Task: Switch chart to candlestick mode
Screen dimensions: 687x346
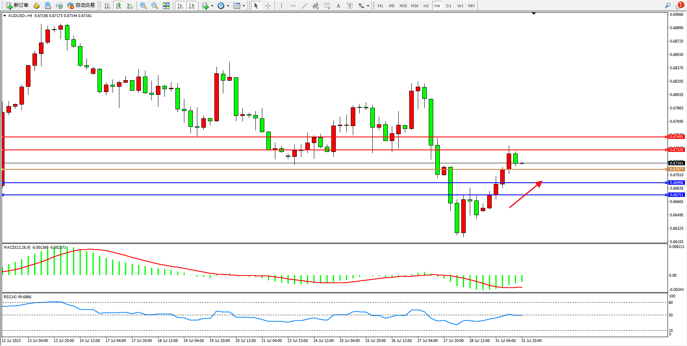Action: coord(118,6)
